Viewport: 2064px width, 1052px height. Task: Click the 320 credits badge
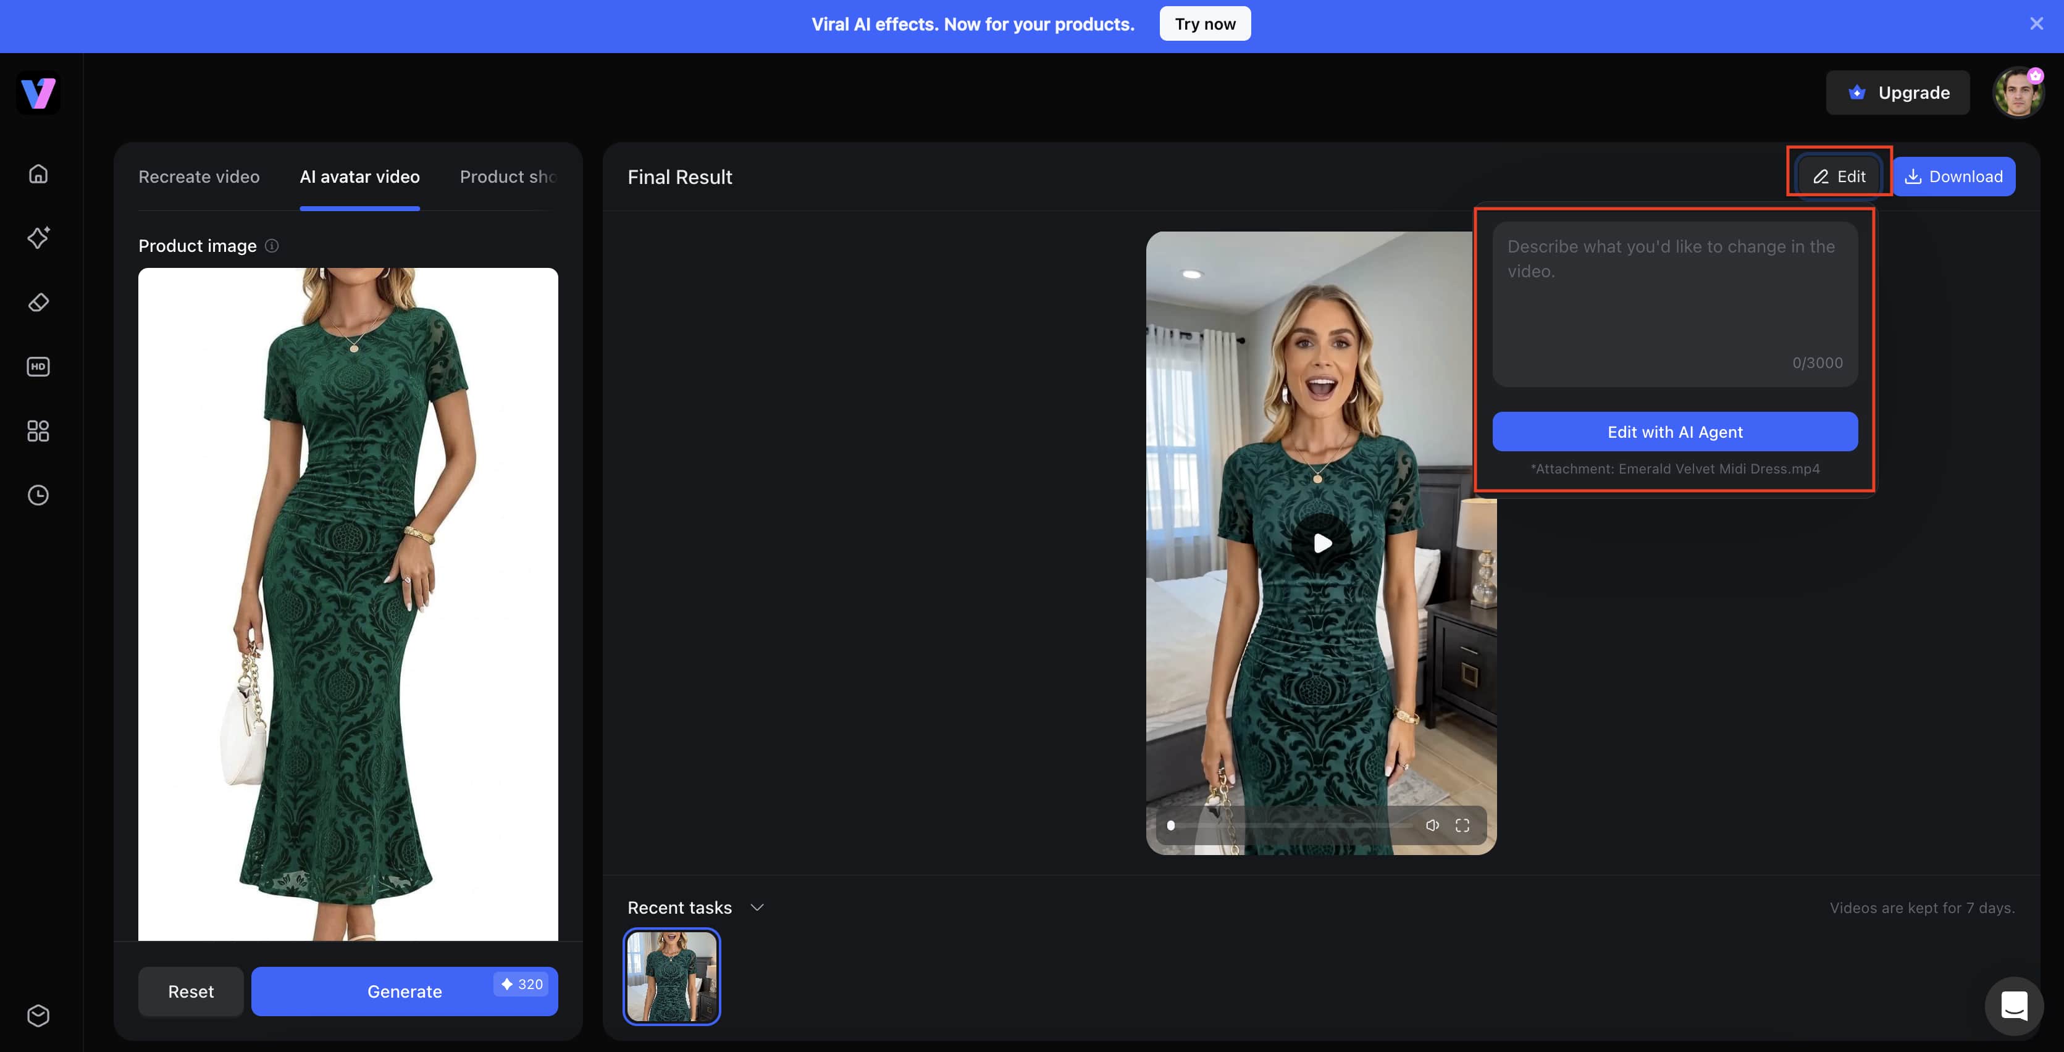coord(521,984)
